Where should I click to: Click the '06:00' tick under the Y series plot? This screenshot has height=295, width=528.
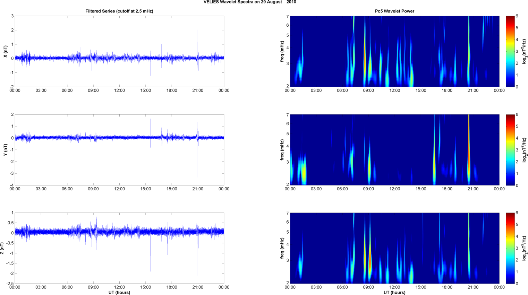(x=67, y=189)
